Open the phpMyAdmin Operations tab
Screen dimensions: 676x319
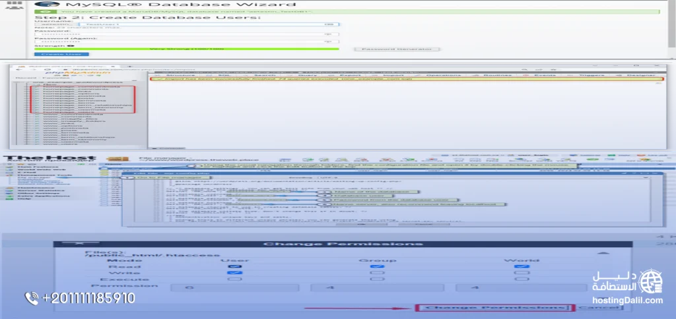(x=438, y=75)
